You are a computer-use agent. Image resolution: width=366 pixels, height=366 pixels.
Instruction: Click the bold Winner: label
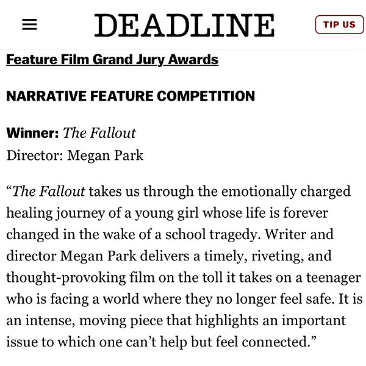[32, 133]
